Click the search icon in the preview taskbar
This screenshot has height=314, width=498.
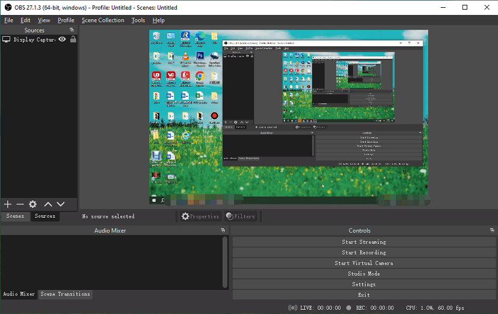[163, 200]
